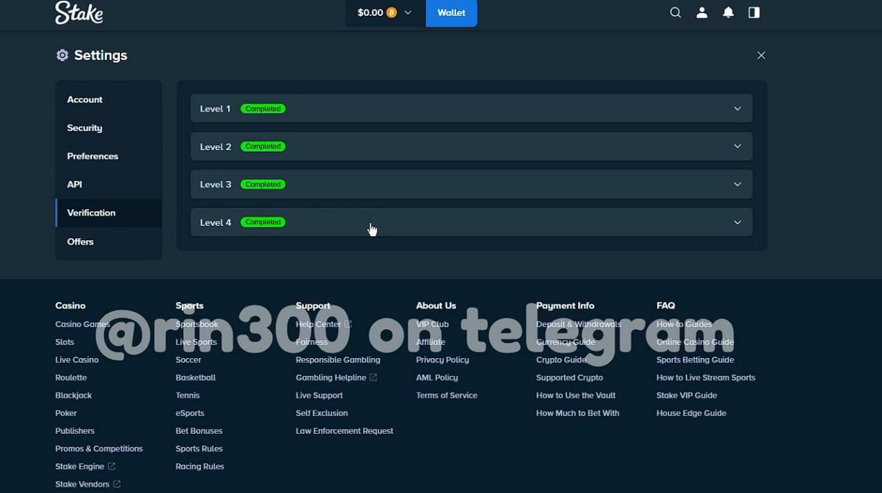
Task: Open the Supported Crypto link
Action: [569, 378]
